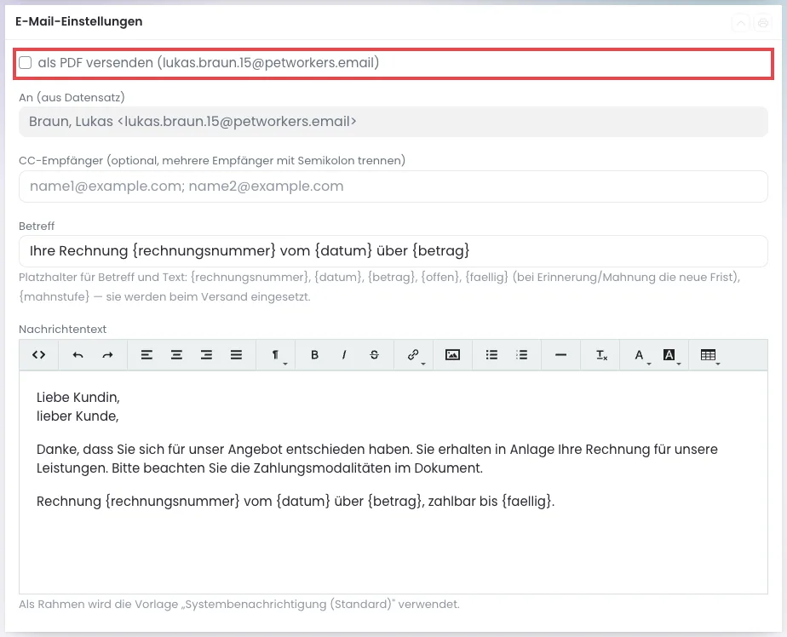Click footer note 'Als Rahmen wird die Vorlage'
Image resolution: width=787 pixels, height=637 pixels.
click(x=238, y=605)
